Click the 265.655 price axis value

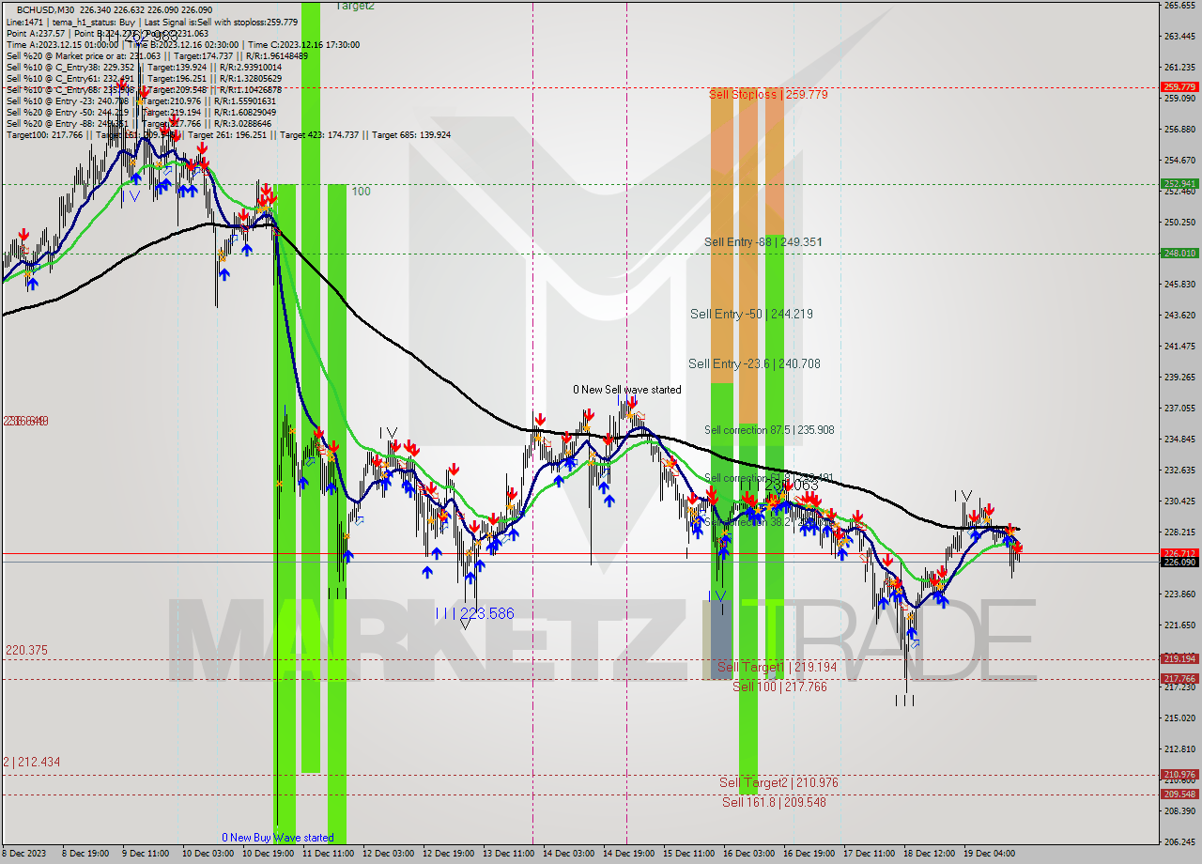[1179, 6]
